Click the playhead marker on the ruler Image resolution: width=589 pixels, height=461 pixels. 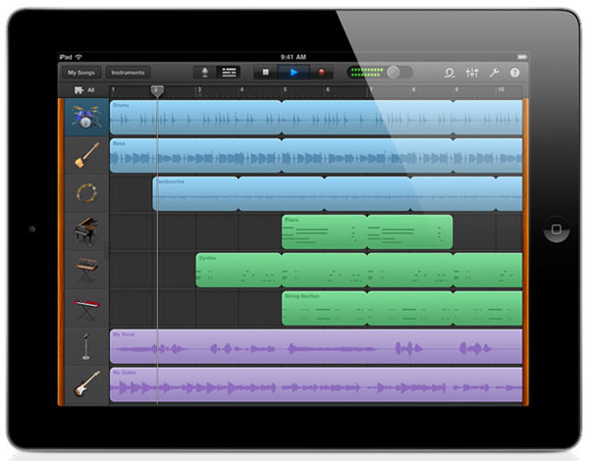click(x=157, y=91)
